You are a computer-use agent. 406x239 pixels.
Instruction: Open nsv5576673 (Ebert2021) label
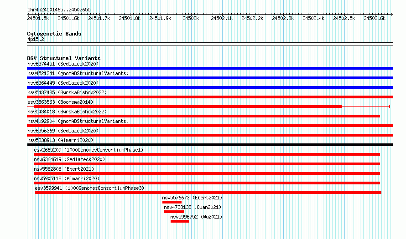(192, 198)
